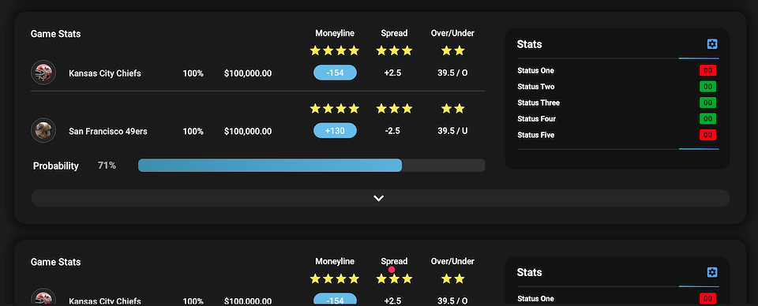This screenshot has height=306, width=758.
Task: Select Over/Under column header in first card
Action: 452,33
